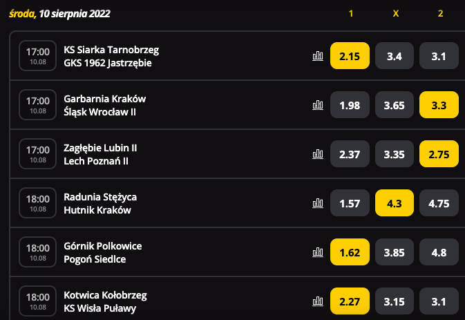Show stats chart for Zagłębie Lubin II match
The height and width of the screenshot is (320, 465).
click(318, 154)
